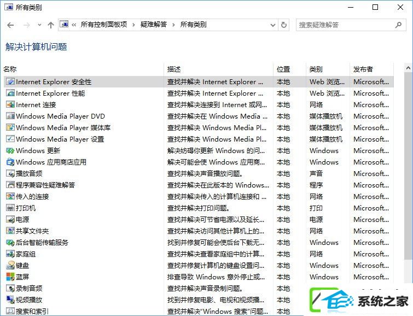Image resolution: width=413 pixels, height=316 pixels.
Task: Click the Windows Media Player 设置 icon
Action: click(10, 139)
